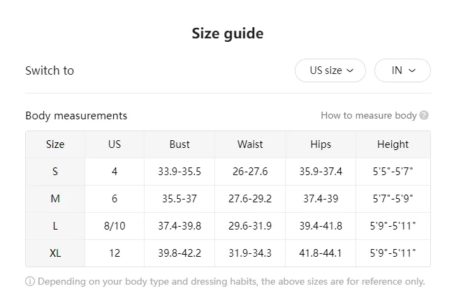
Task: Select the size L row label
Action: tap(55, 226)
